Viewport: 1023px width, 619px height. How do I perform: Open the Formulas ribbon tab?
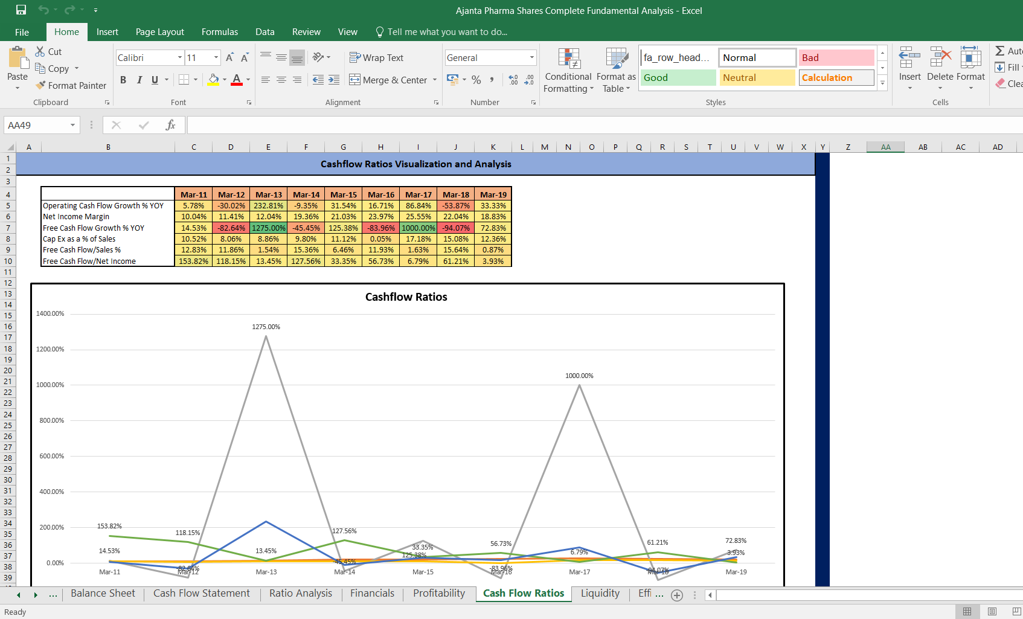coord(220,32)
